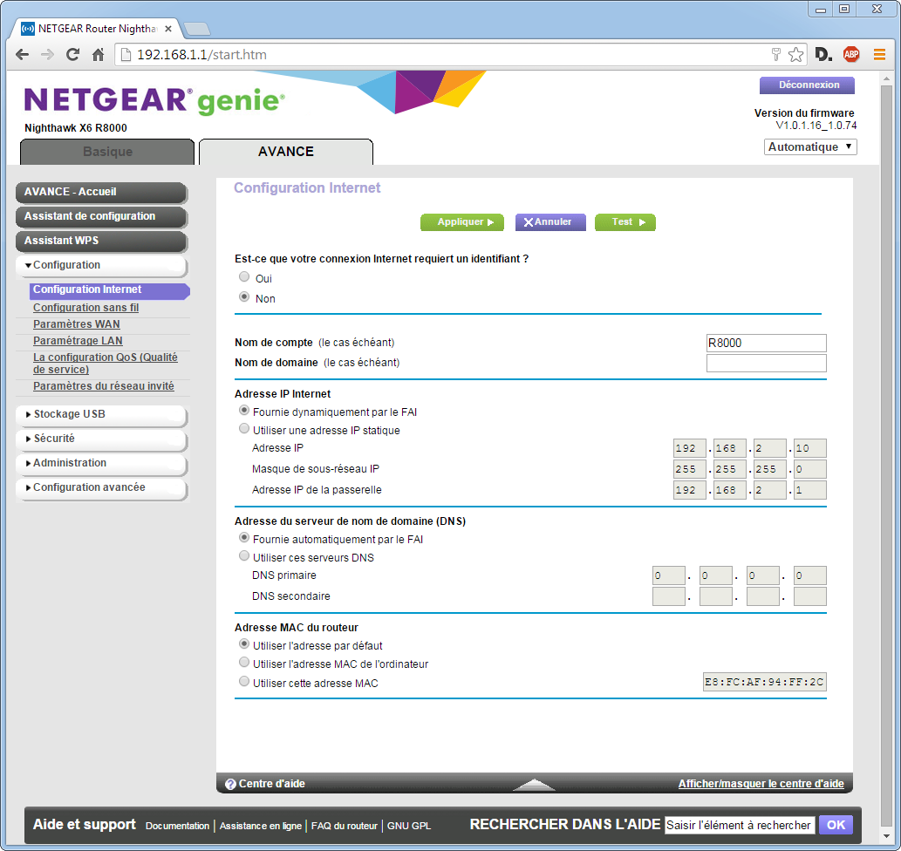Open 'Configuration sans fil' in sidebar
The width and height of the screenshot is (901, 851).
click(85, 308)
